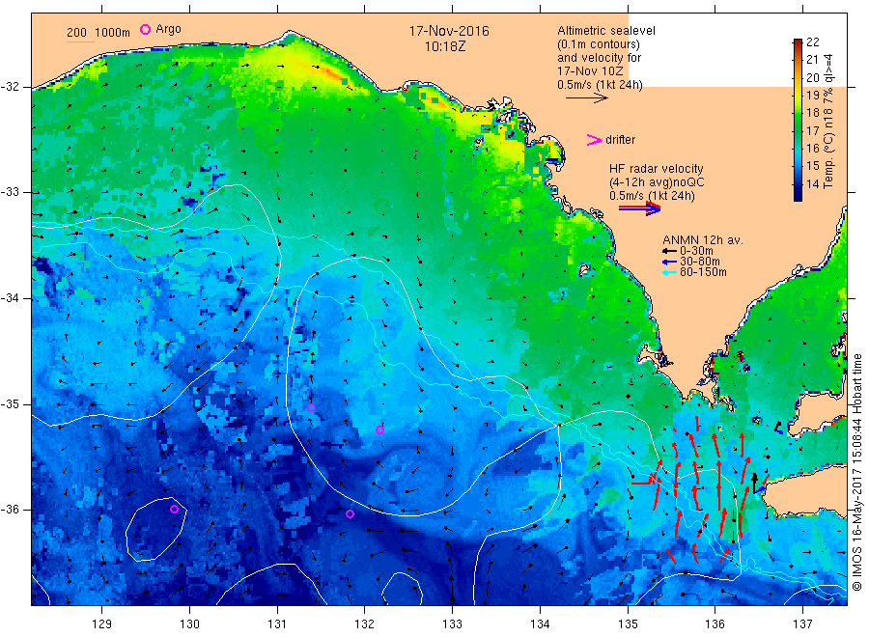Click the "Altimetric sealevel" legend text

[x=605, y=31]
